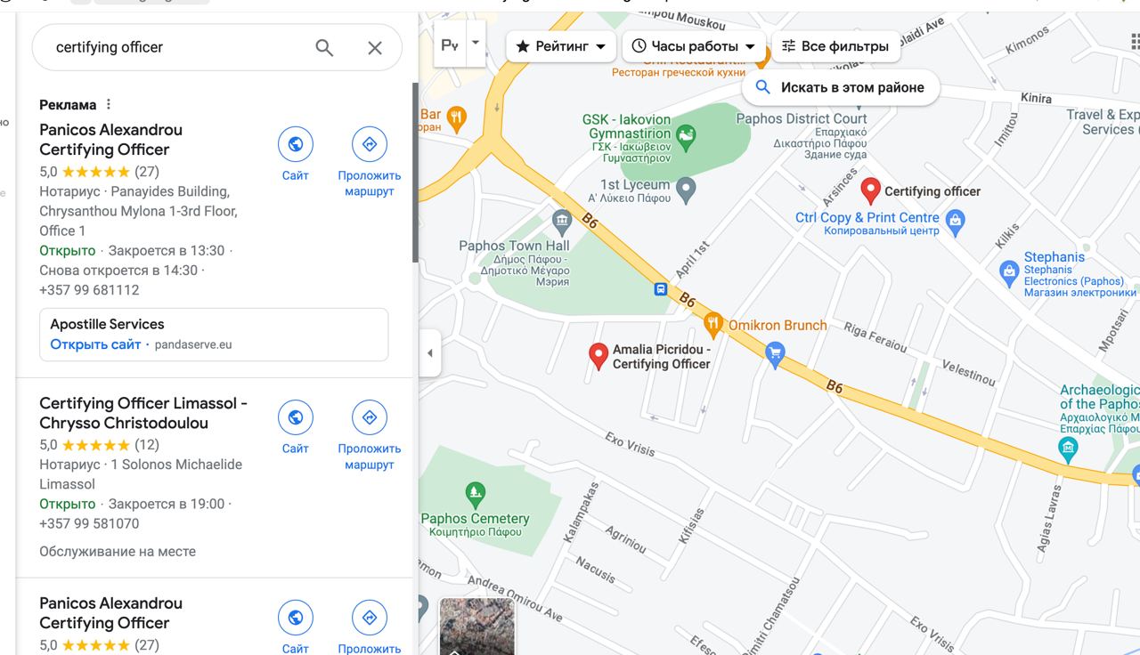Click the red Certifying officer map marker
This screenshot has width=1140, height=655.
[871, 191]
